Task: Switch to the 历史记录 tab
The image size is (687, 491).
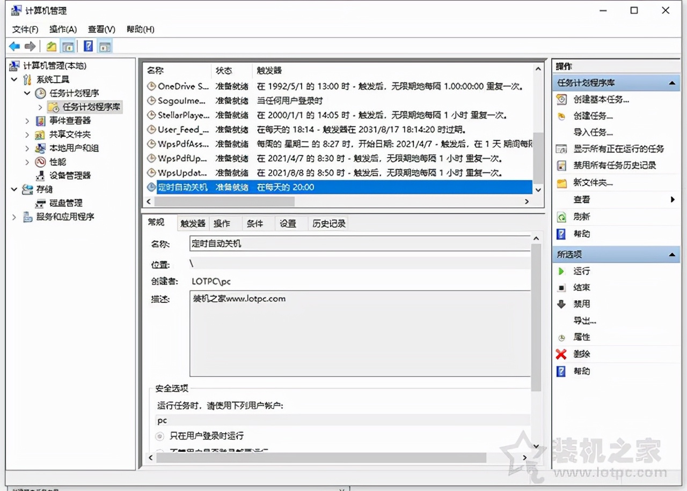Action: click(x=329, y=224)
